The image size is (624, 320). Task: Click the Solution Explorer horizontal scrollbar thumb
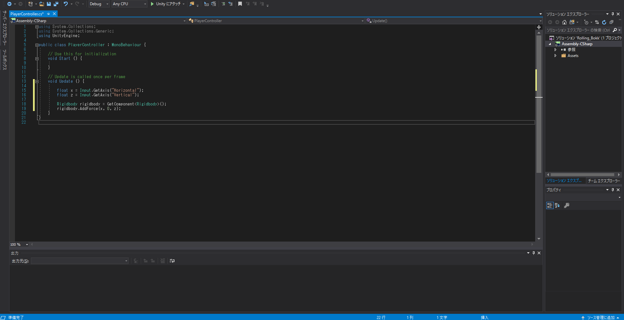coord(582,175)
